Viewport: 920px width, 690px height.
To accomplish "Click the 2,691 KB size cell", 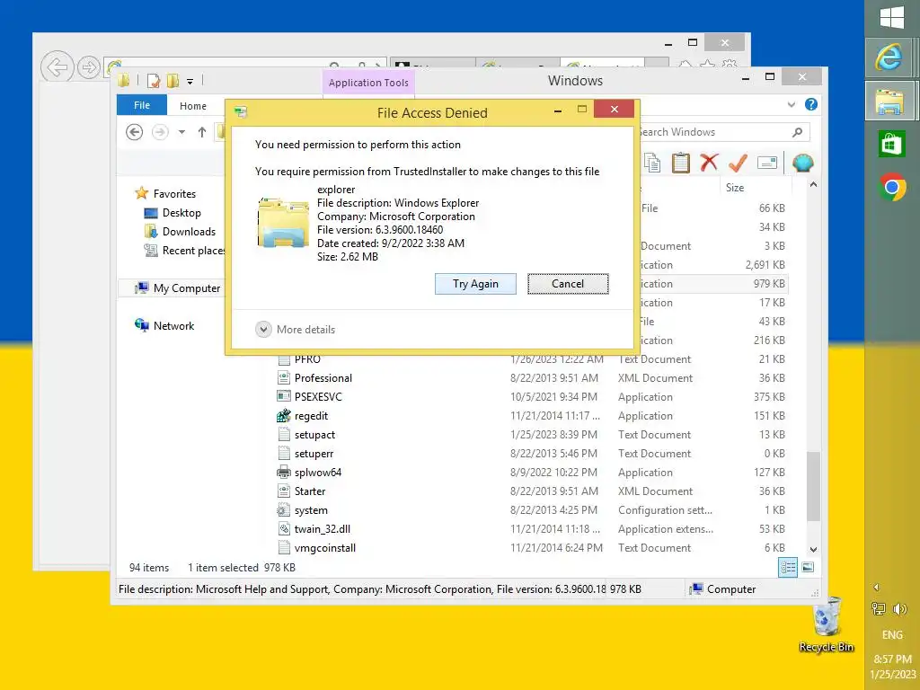I will pos(765,265).
